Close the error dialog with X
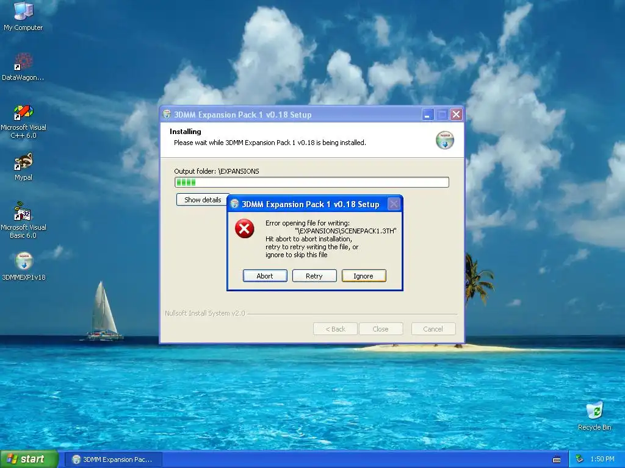Image resolution: width=625 pixels, height=468 pixels. coord(394,204)
